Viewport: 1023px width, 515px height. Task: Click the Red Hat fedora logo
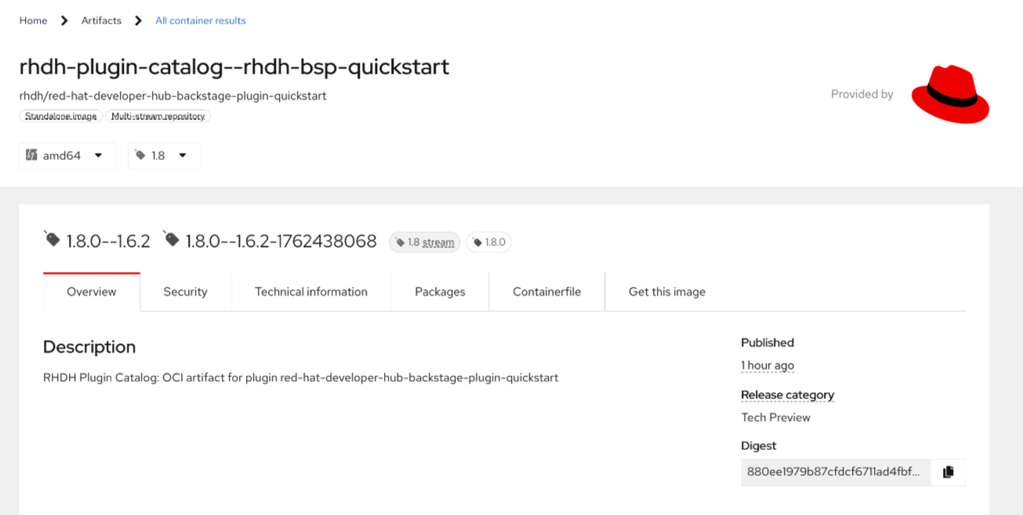(950, 95)
